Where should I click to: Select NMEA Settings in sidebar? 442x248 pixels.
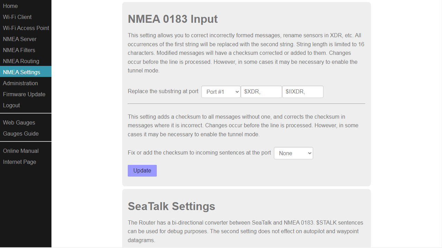coord(26,72)
